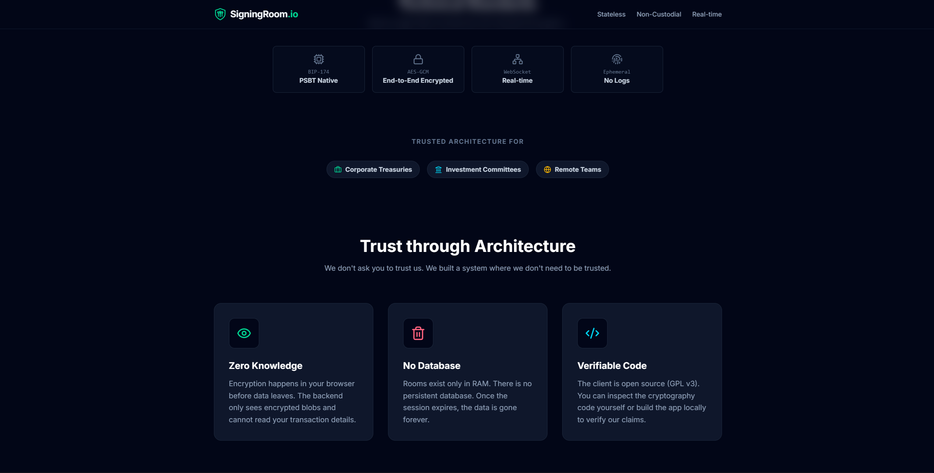Image resolution: width=934 pixels, height=473 pixels.
Task: Click the Investment Committees badge
Action: 477,169
